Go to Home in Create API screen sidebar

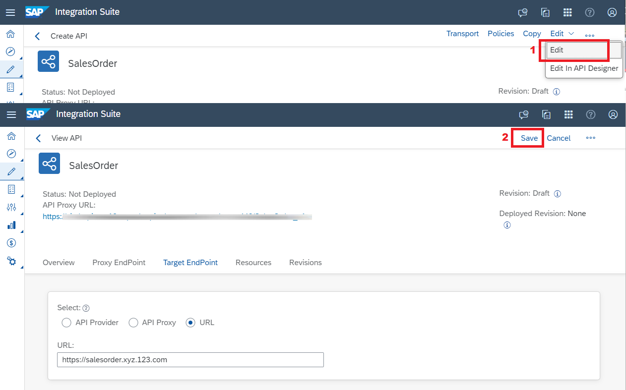coord(10,34)
